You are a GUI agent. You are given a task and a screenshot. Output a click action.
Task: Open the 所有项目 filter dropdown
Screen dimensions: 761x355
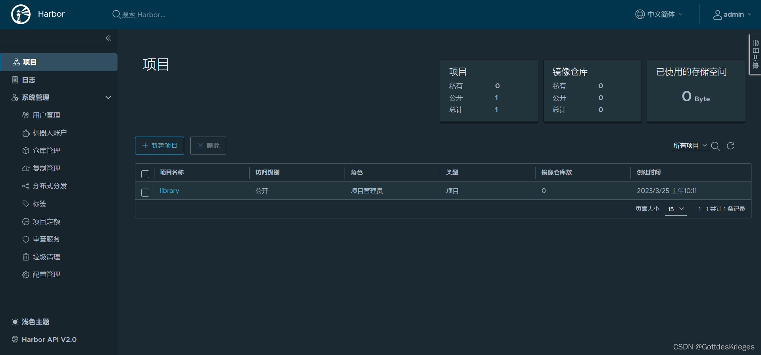690,146
